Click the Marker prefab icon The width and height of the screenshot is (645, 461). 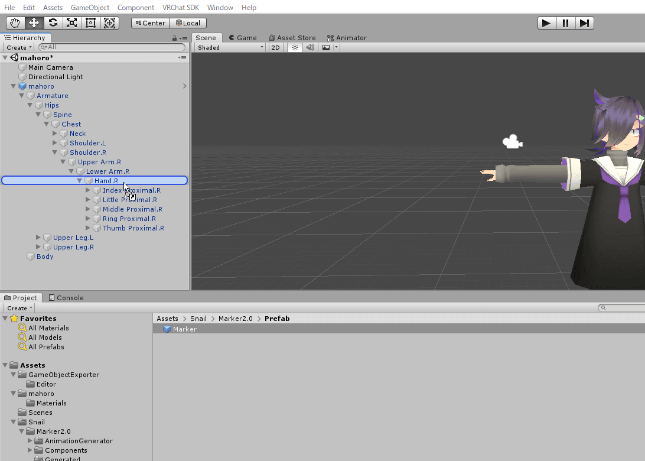tap(167, 329)
